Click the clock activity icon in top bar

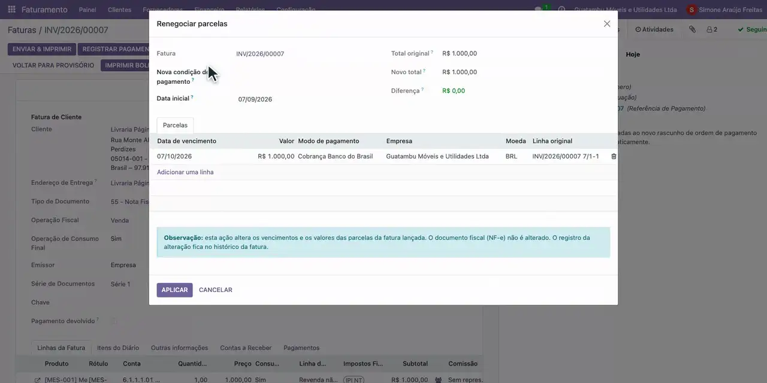[x=561, y=10]
